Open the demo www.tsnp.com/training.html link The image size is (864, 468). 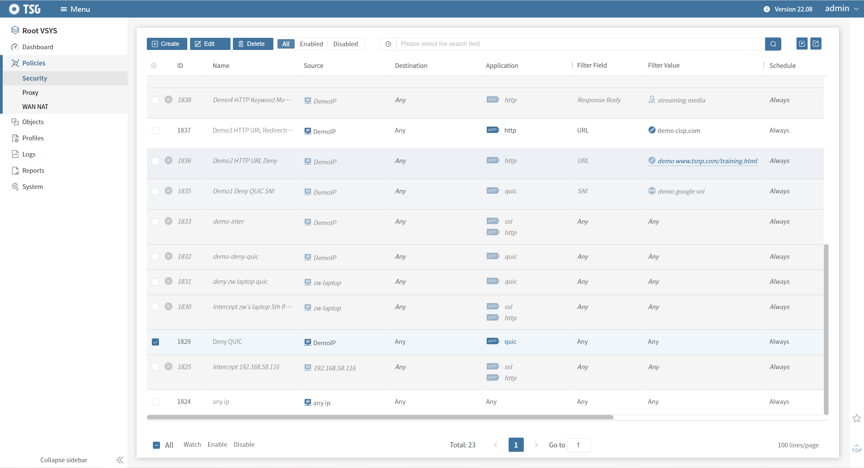(707, 161)
